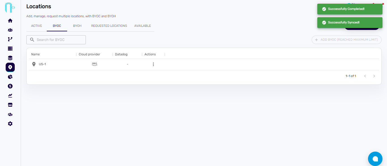This screenshot has height=166, width=387.
Task: Open the team members icon in sidebar
Action: (10, 30)
